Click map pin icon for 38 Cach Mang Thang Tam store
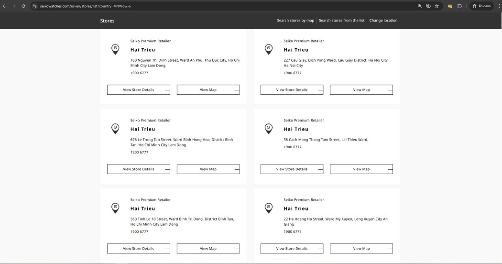The image size is (502, 264). coord(269,129)
